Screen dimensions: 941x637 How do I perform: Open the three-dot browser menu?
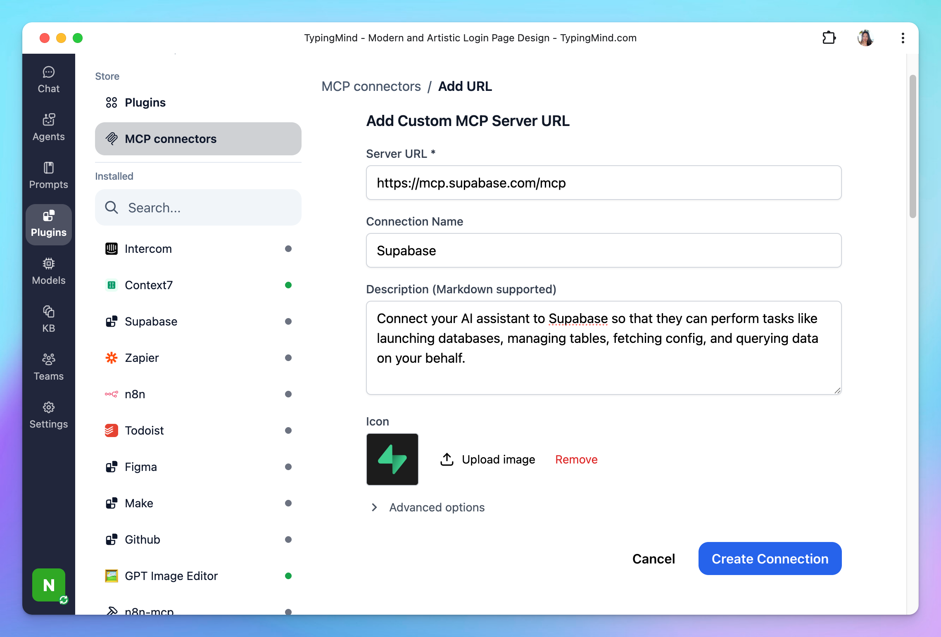coord(903,38)
